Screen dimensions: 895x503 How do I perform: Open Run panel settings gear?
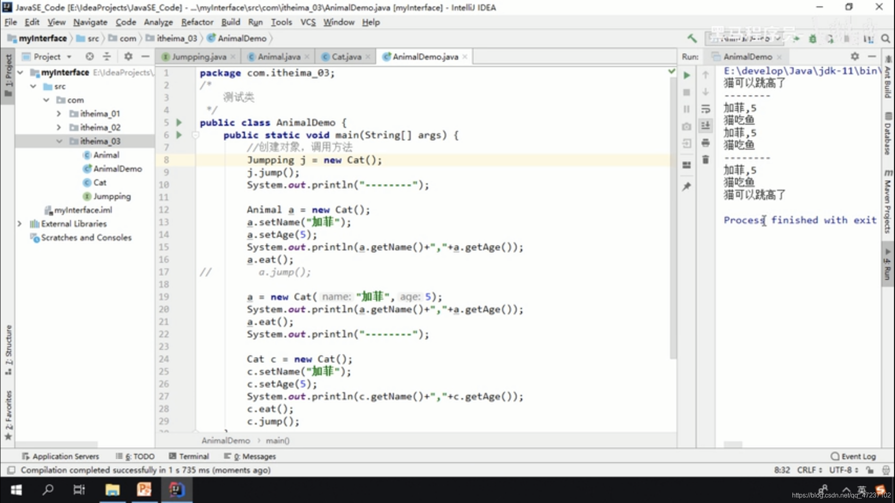(x=855, y=57)
